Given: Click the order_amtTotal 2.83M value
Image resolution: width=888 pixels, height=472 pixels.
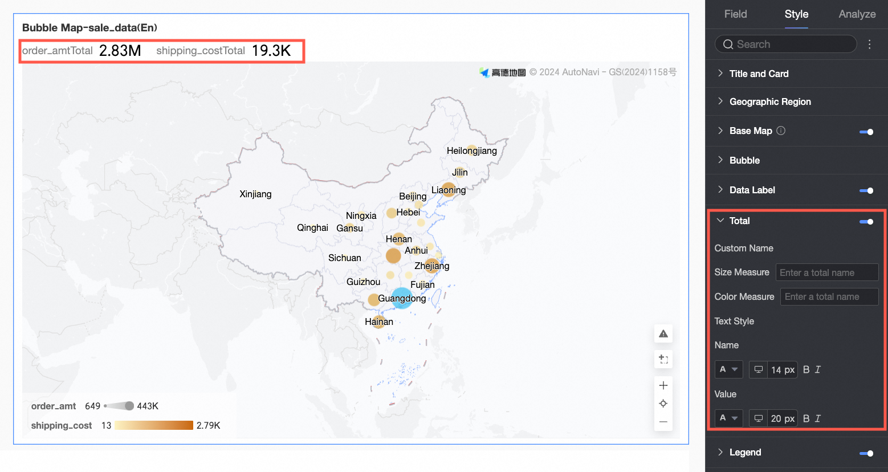Looking at the screenshot, I should [x=120, y=51].
